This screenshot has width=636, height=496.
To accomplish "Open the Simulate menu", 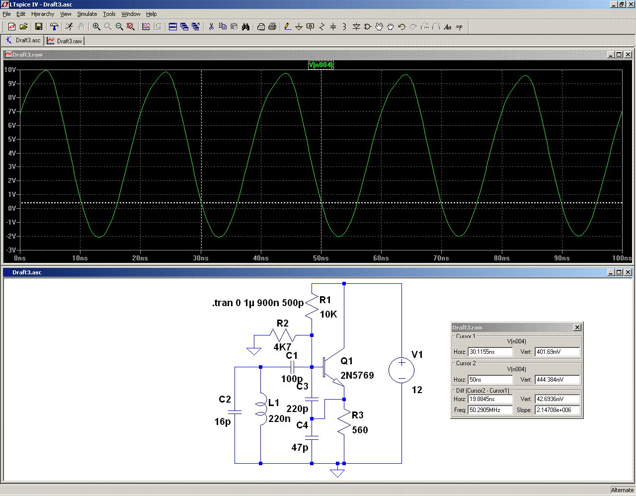I will [x=87, y=14].
